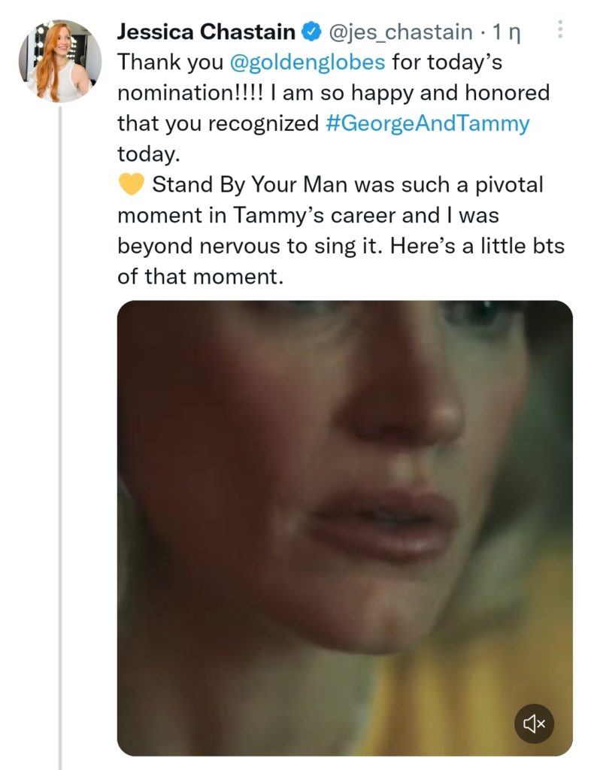Click the "of that moment." closing line
Image resolution: width=591 pixels, height=770 pixels.
click(x=200, y=277)
